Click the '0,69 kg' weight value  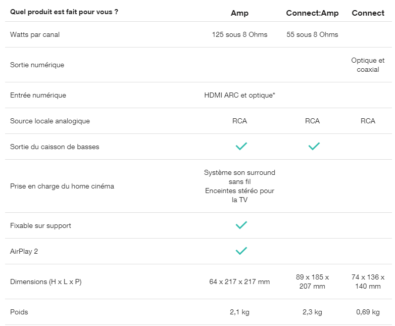368,312
